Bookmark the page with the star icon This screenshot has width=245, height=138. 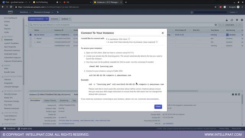coord(216,7)
